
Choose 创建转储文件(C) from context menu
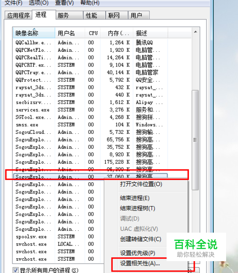(140, 239)
